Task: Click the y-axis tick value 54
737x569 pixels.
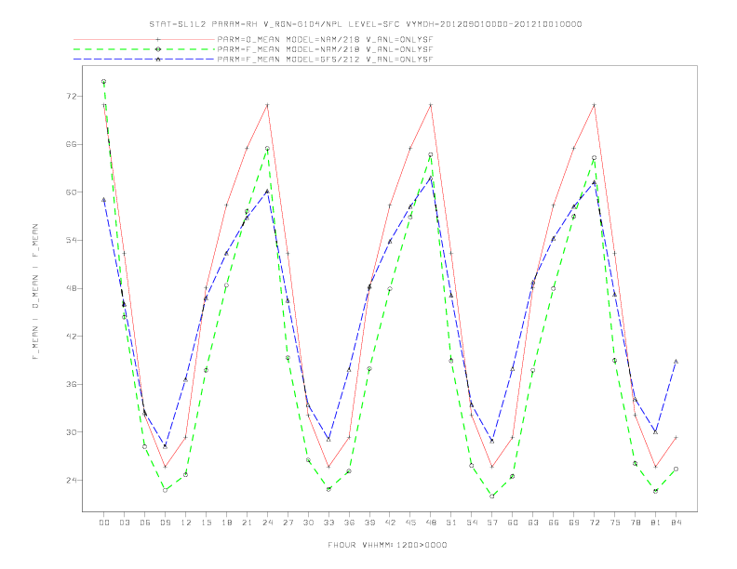Action: pos(71,240)
